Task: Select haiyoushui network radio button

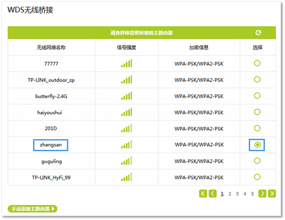Action: coord(257,112)
